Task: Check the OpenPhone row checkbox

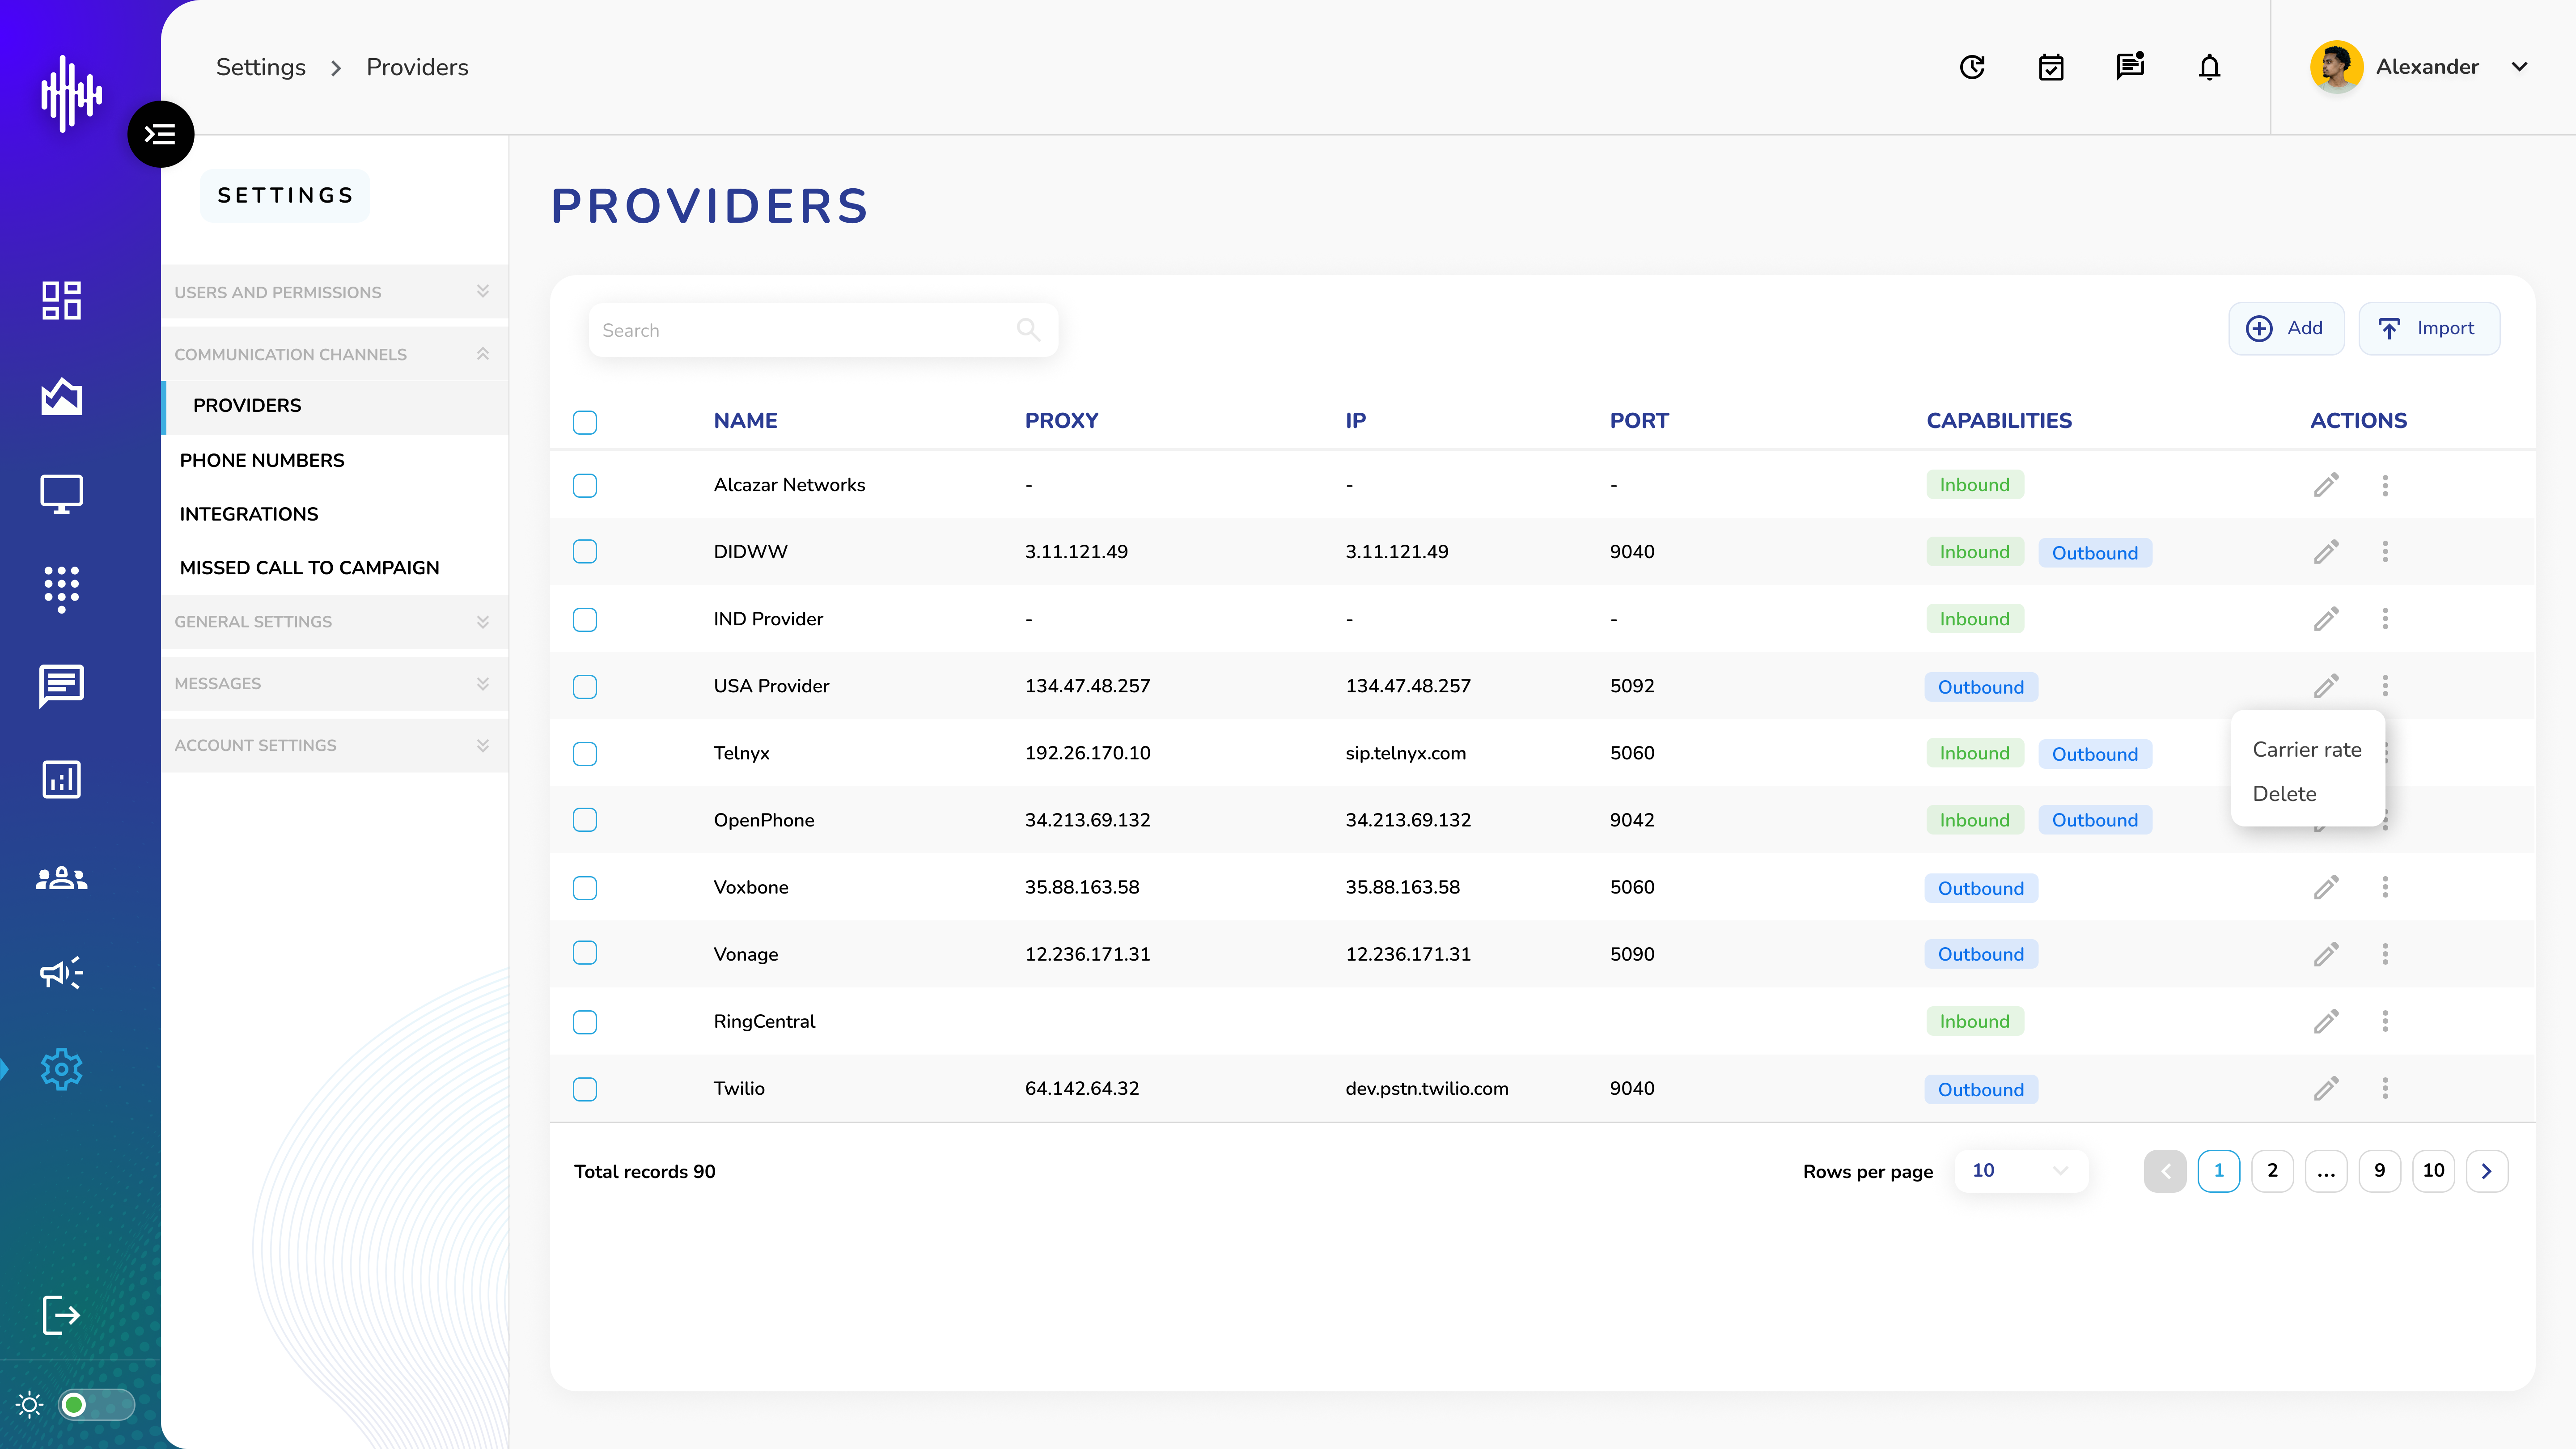Action: (x=585, y=820)
